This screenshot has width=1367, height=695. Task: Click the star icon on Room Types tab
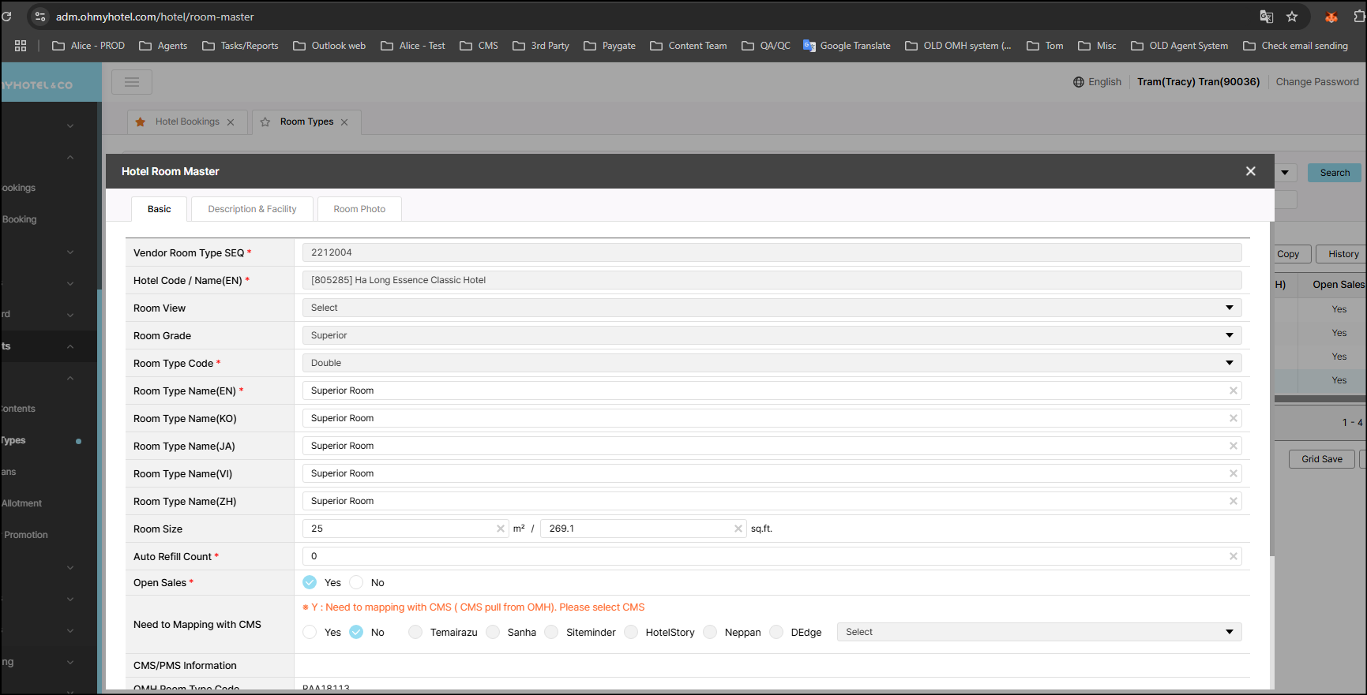click(265, 122)
